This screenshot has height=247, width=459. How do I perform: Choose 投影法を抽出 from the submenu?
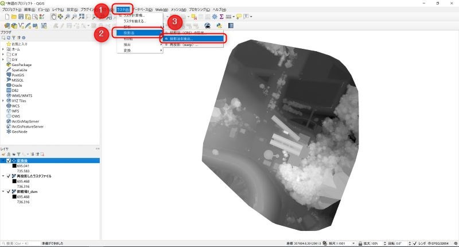point(192,38)
